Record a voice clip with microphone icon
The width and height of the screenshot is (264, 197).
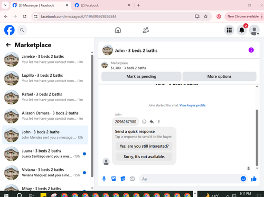[104, 179]
